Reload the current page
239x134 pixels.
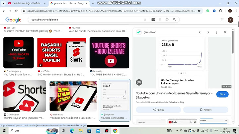click(16, 11)
